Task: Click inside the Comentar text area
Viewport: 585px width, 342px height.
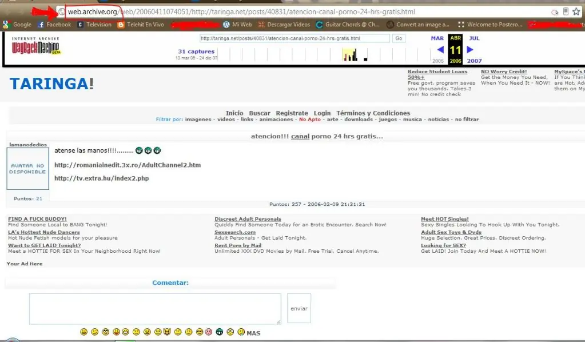Action: [x=155, y=309]
